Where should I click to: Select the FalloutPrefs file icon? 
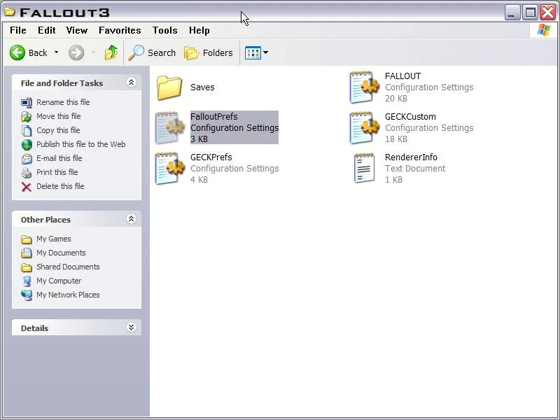pos(169,128)
